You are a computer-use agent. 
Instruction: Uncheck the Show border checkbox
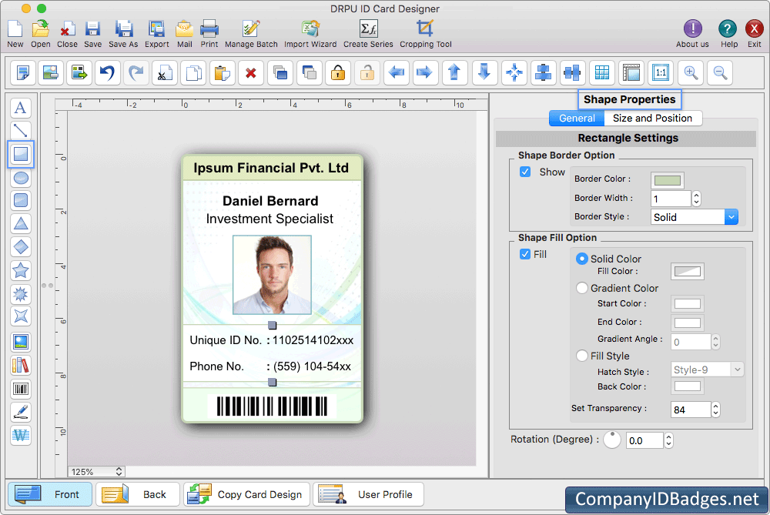point(525,172)
